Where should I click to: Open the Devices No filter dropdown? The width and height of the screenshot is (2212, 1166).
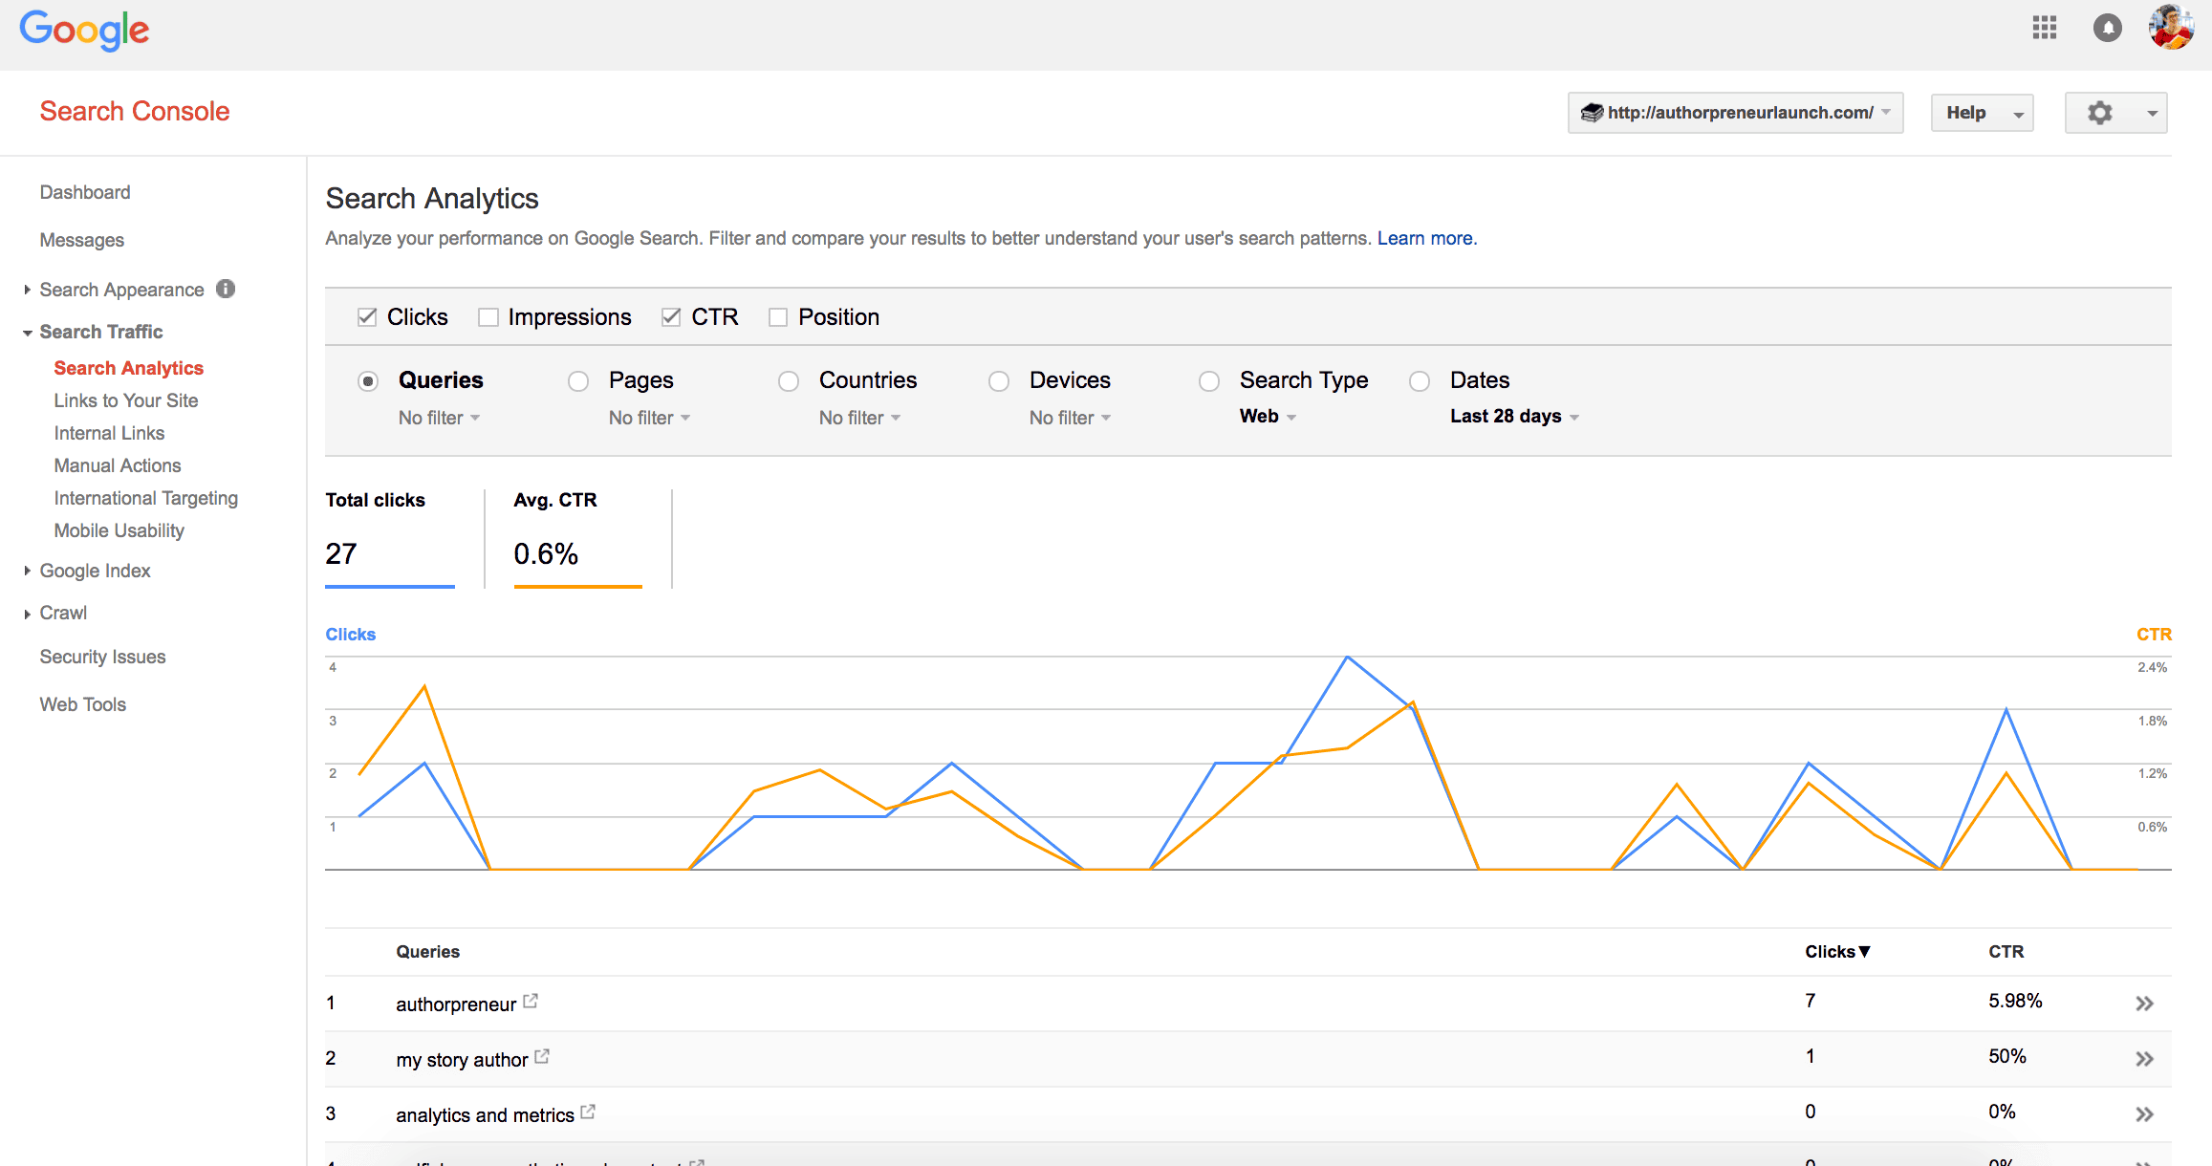1070,418
